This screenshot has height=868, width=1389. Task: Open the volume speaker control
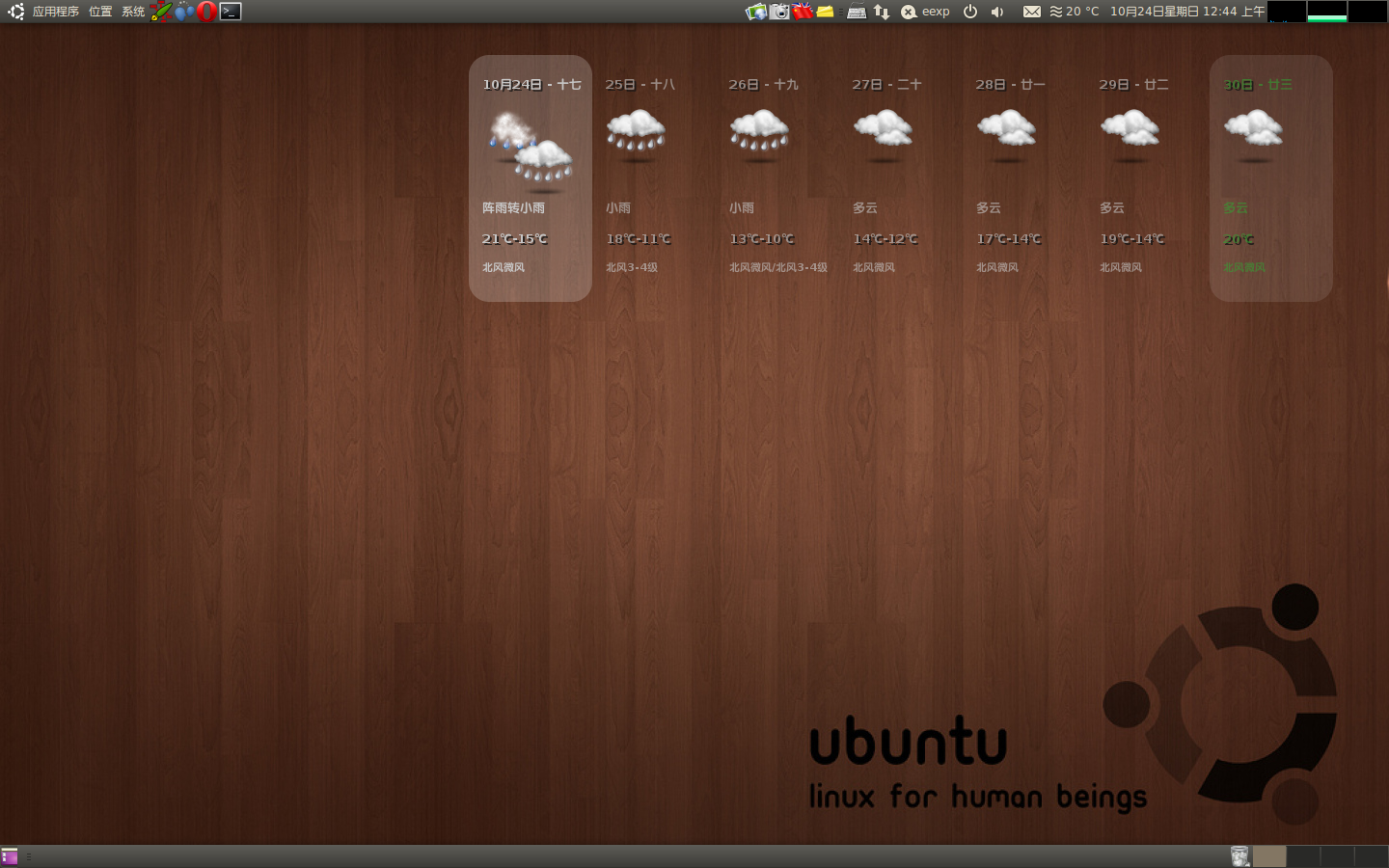pyautogui.click(x=997, y=12)
